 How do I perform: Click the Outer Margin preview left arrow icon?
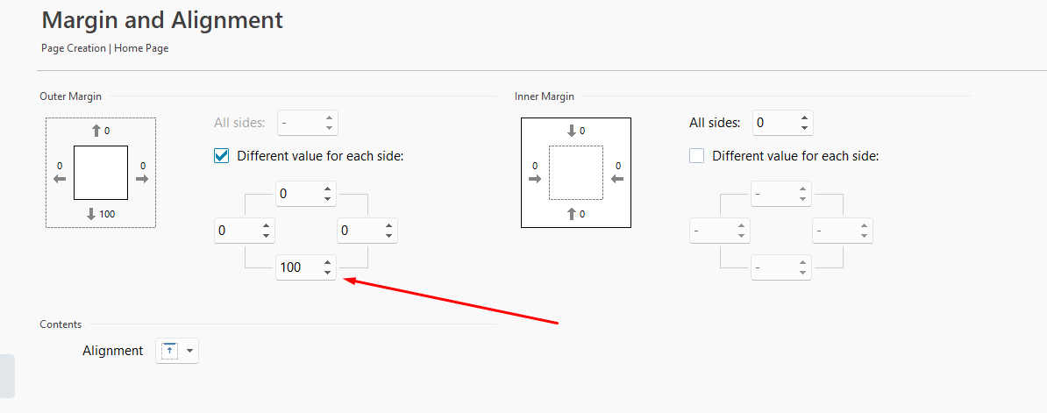coord(60,179)
